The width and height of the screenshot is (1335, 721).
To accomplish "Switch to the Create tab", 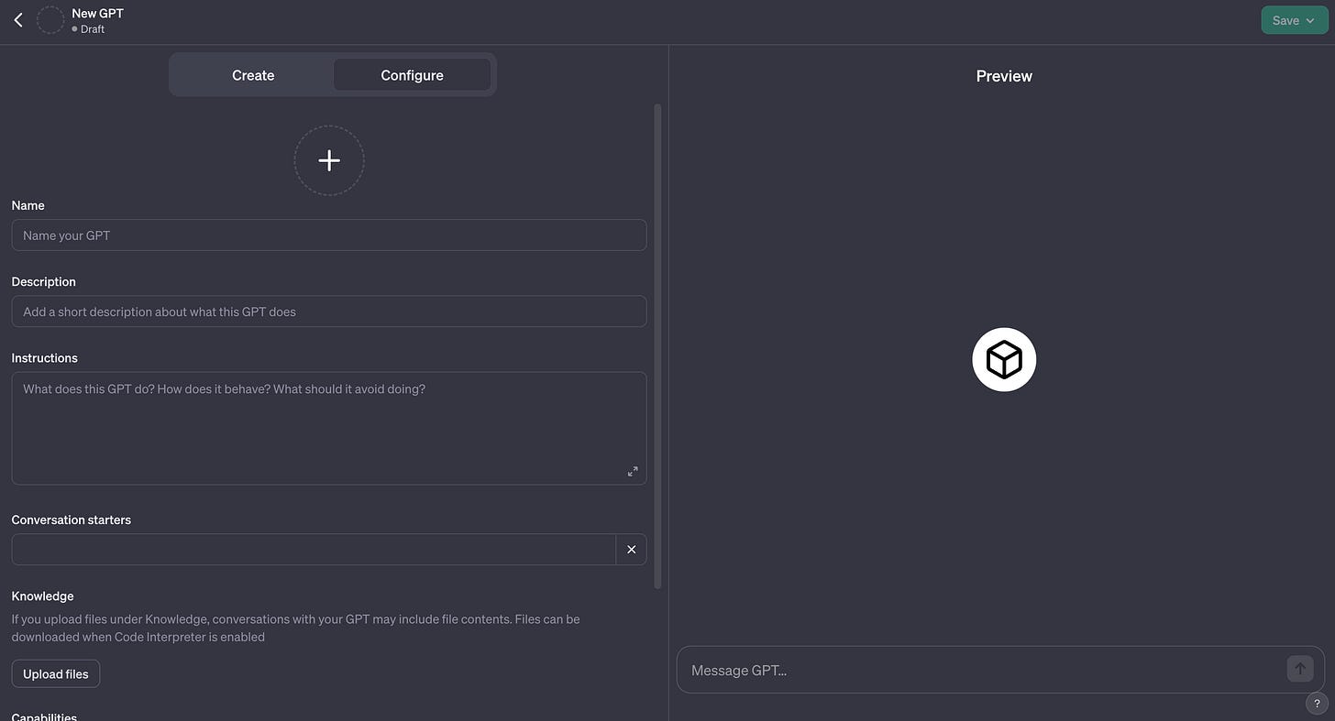I will tap(253, 75).
